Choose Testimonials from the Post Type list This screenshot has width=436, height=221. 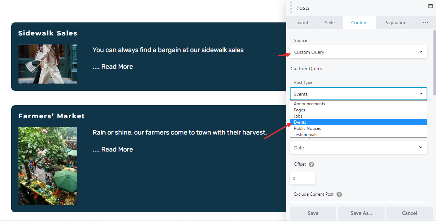pyautogui.click(x=359, y=135)
